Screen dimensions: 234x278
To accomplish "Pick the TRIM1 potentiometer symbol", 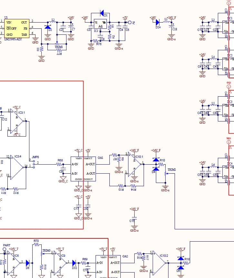I will (57, 43).
